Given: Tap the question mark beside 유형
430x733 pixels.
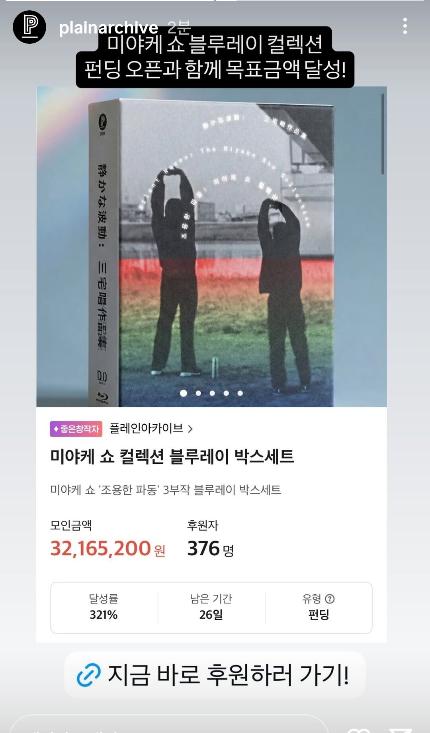Looking at the screenshot, I should click(330, 598).
